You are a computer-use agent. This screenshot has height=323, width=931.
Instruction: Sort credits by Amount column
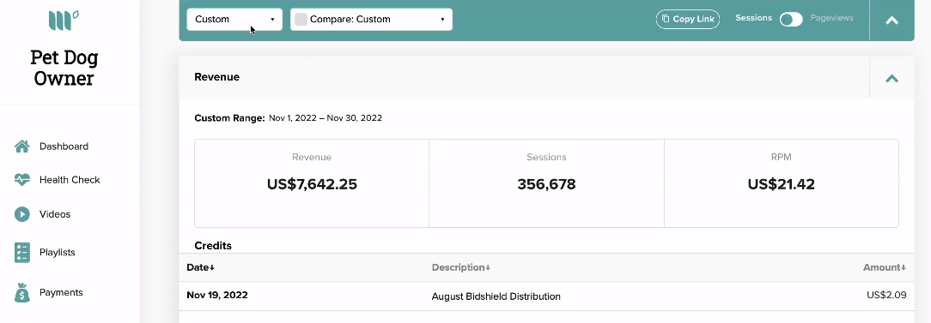tap(885, 267)
